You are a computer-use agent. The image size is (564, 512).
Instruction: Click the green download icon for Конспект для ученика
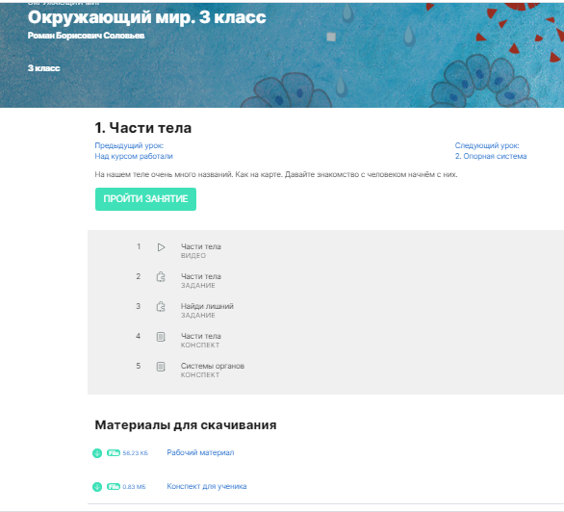(x=97, y=487)
